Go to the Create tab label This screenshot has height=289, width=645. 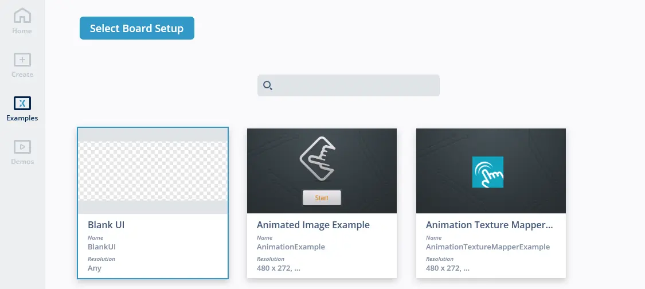tap(22, 75)
